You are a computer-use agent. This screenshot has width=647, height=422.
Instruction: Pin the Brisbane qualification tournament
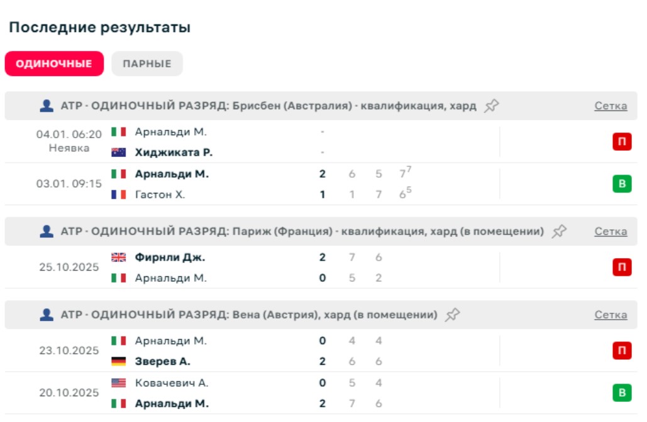492,105
